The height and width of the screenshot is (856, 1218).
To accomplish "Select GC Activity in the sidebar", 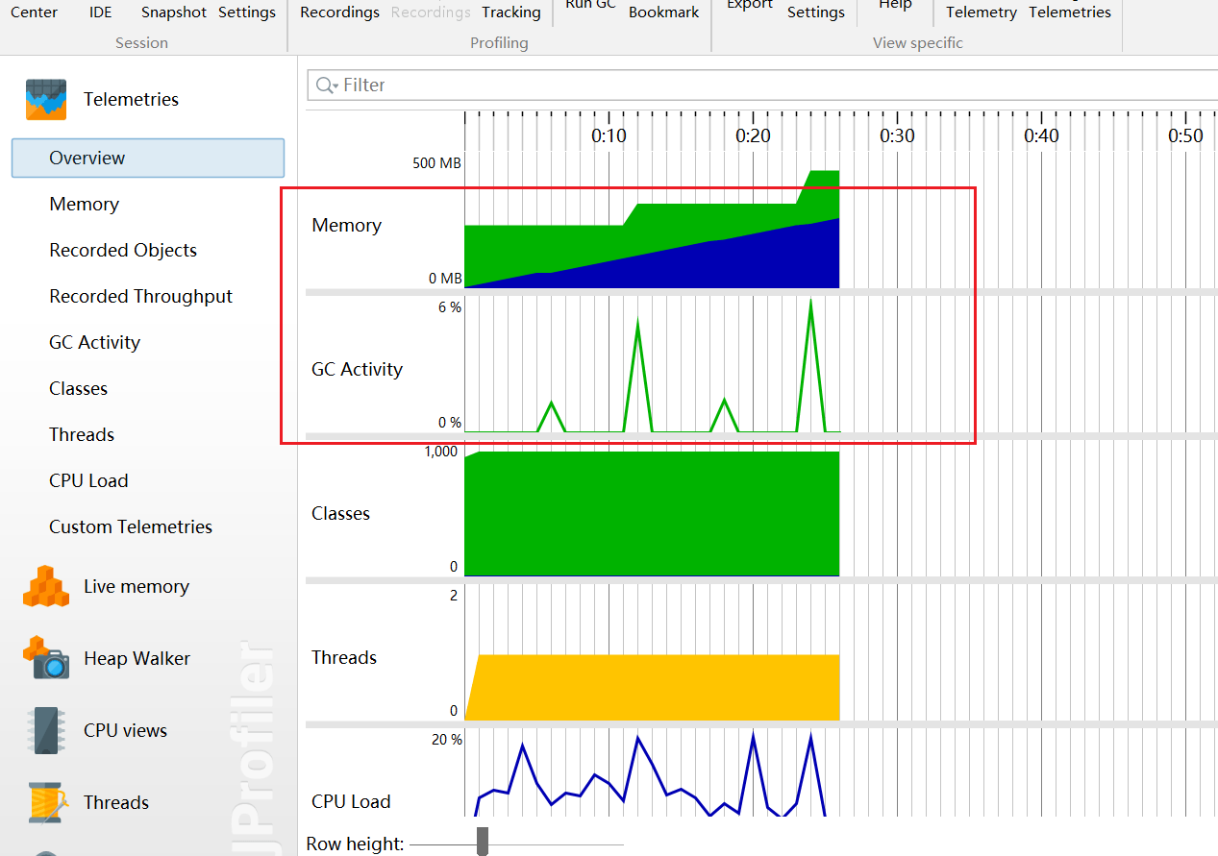I will [95, 343].
